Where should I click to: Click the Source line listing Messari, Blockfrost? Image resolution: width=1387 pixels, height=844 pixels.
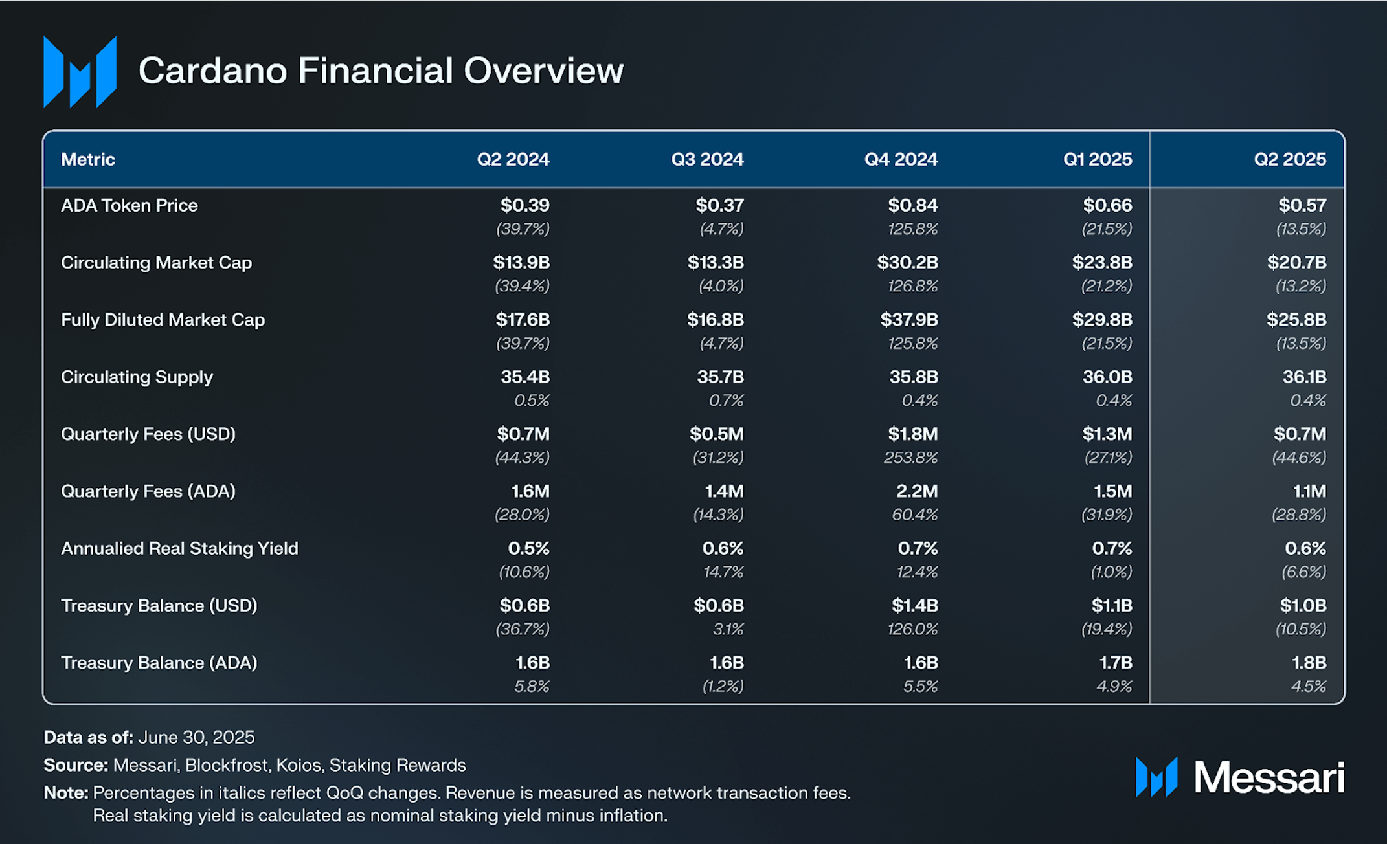[x=254, y=765]
